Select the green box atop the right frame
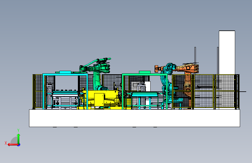The height and width of the screenshot is (163, 252). 145,72
